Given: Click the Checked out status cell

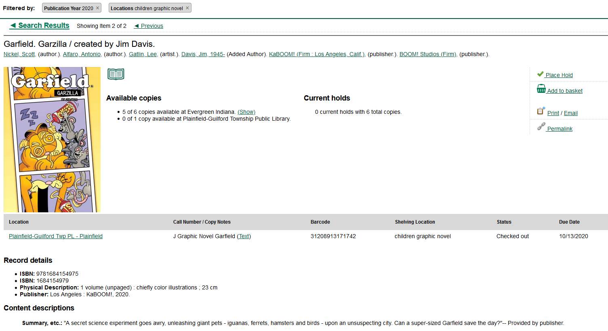Looking at the screenshot, I should [513, 236].
